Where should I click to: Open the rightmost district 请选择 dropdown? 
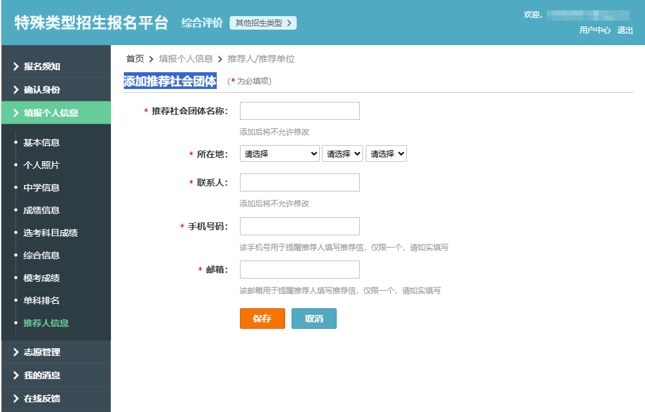[x=386, y=153]
